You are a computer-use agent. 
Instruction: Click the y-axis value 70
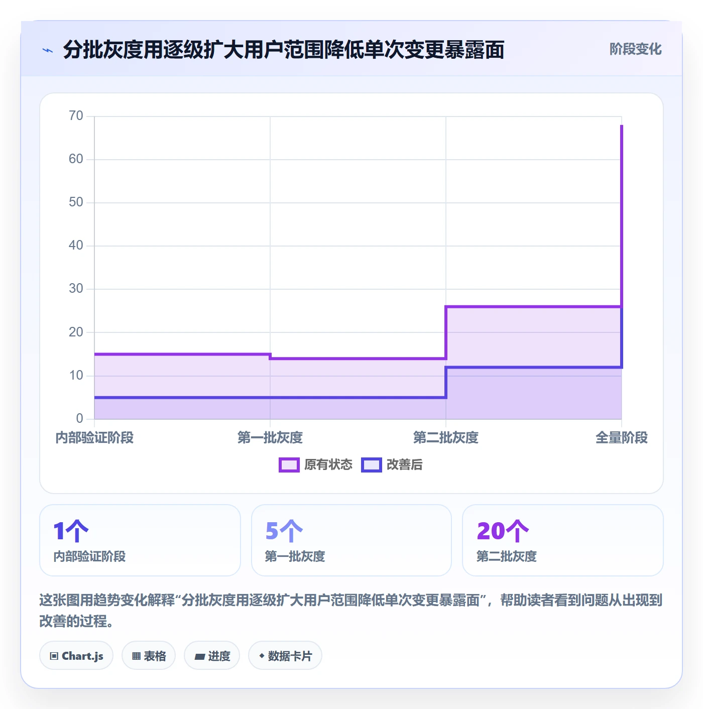click(x=76, y=116)
